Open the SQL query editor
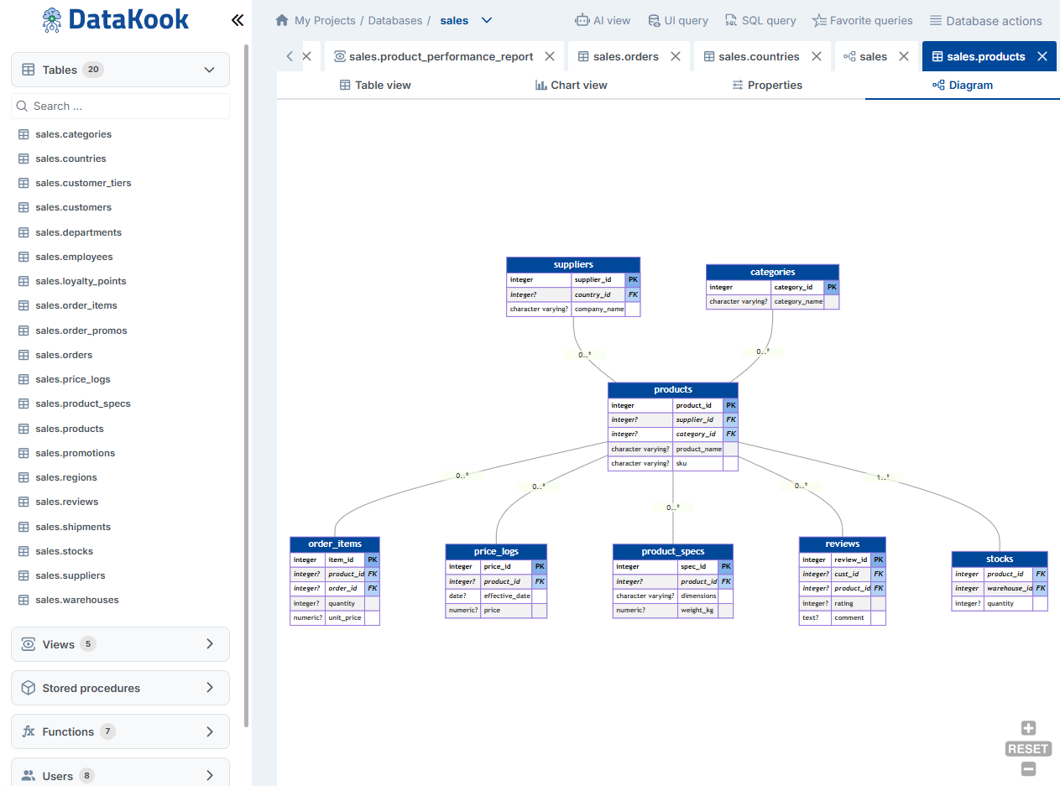 (760, 20)
